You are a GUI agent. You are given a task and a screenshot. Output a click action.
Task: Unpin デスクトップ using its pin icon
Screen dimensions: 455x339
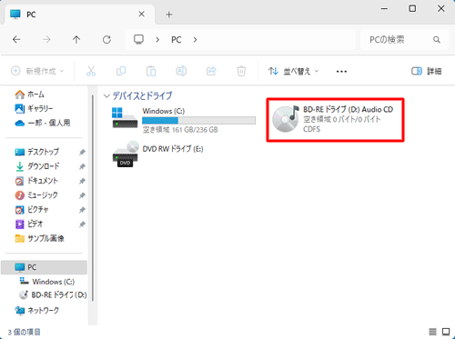coord(82,152)
